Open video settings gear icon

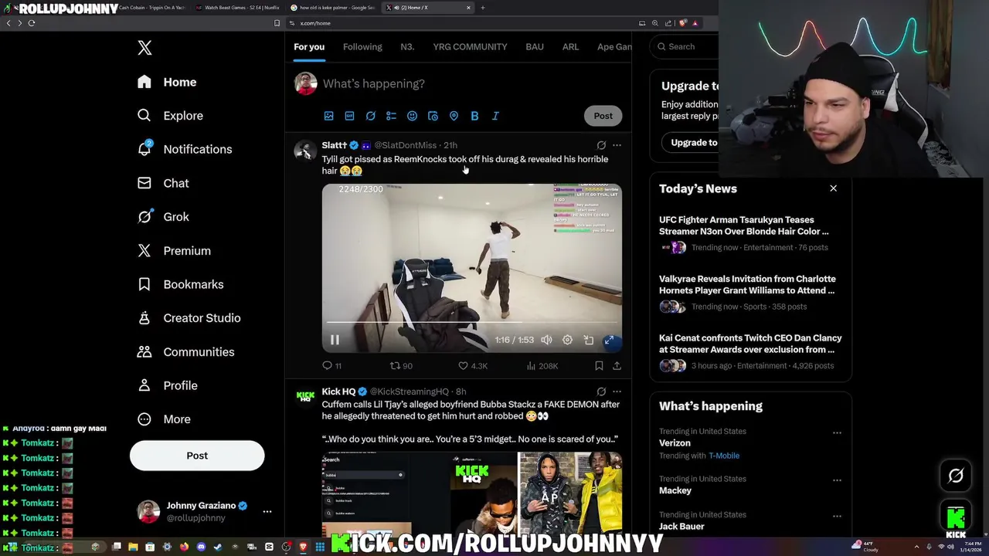[x=567, y=340]
